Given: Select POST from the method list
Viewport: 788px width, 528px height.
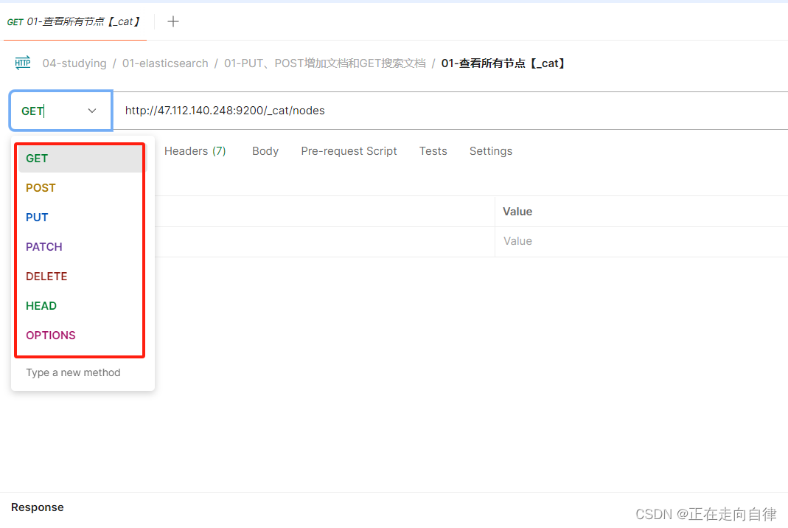Looking at the screenshot, I should pyautogui.click(x=41, y=187).
